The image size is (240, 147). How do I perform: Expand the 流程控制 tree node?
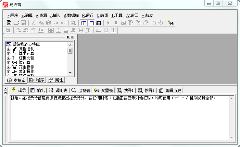8,49
